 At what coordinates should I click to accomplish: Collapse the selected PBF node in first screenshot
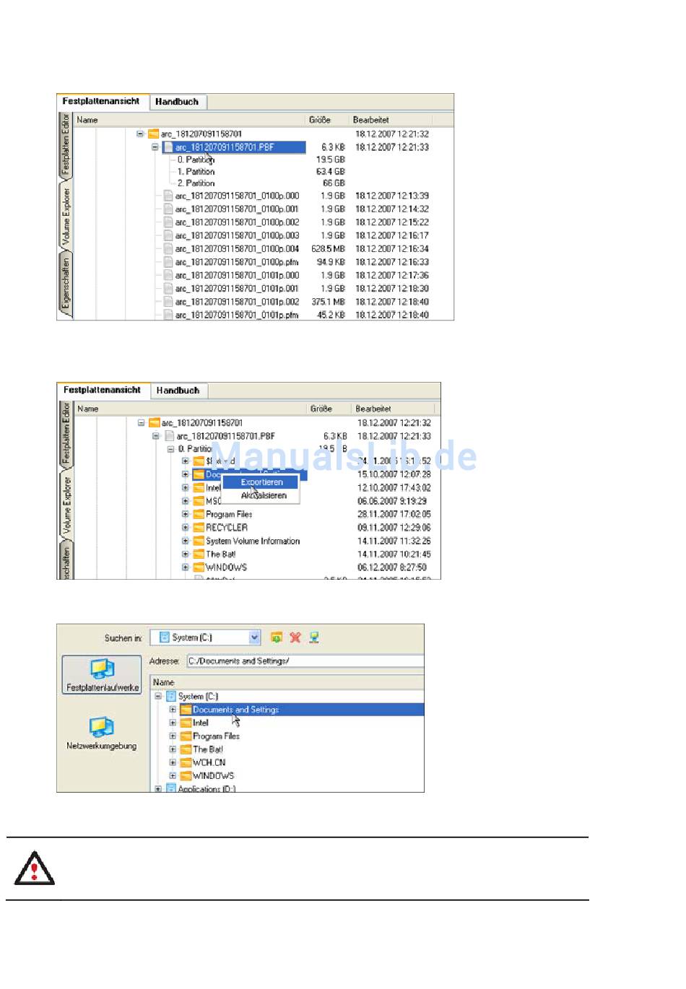pos(155,147)
